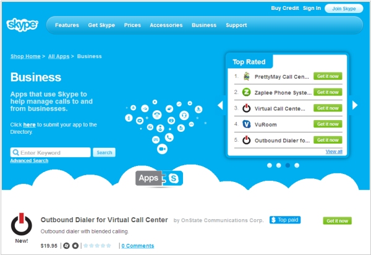371x255 pixels.
Task: Go to next Top Rated panel with right arrow
Action: (355, 105)
